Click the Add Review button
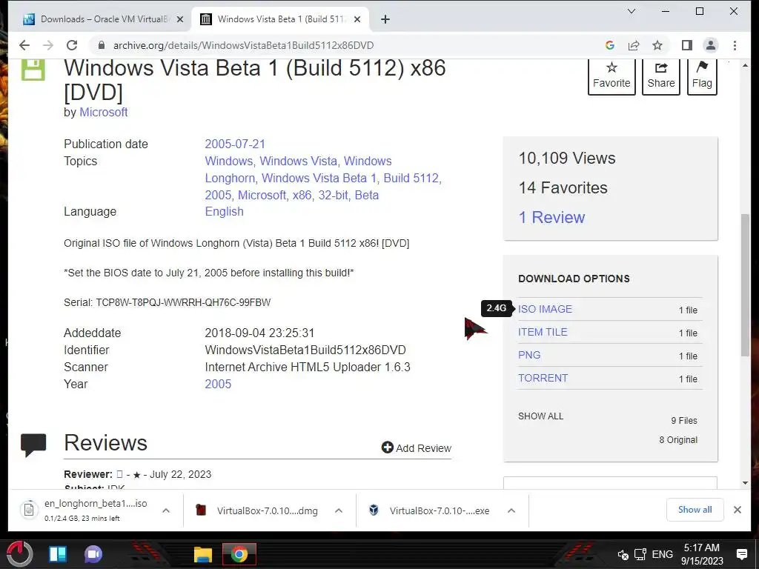The height and width of the screenshot is (569, 759). (x=417, y=448)
